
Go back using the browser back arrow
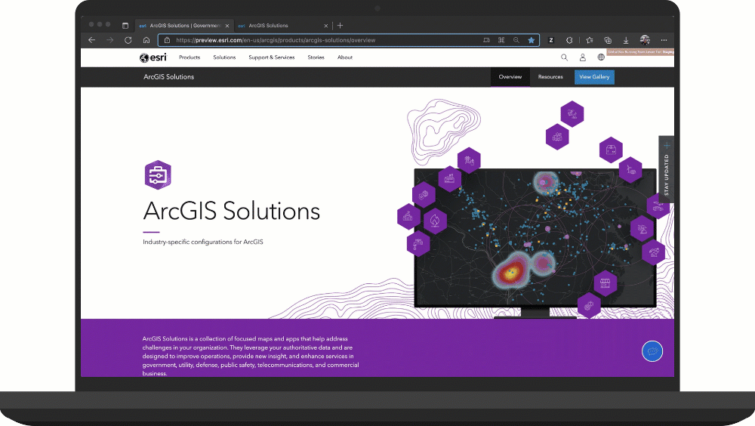pos(91,40)
